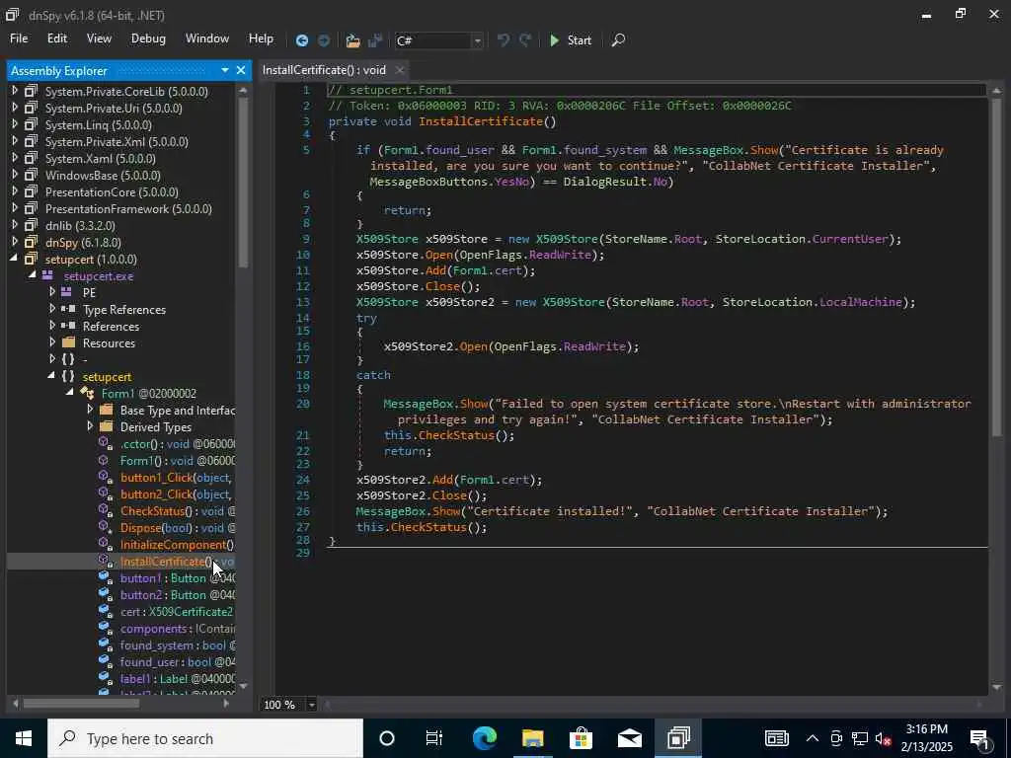Close the Assembly Explorer panel
This screenshot has width=1011, height=758.
pos(241,70)
